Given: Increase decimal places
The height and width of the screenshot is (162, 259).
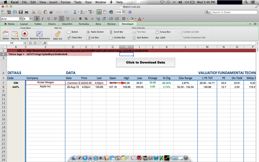Looking at the screenshot, I should 98,19.
